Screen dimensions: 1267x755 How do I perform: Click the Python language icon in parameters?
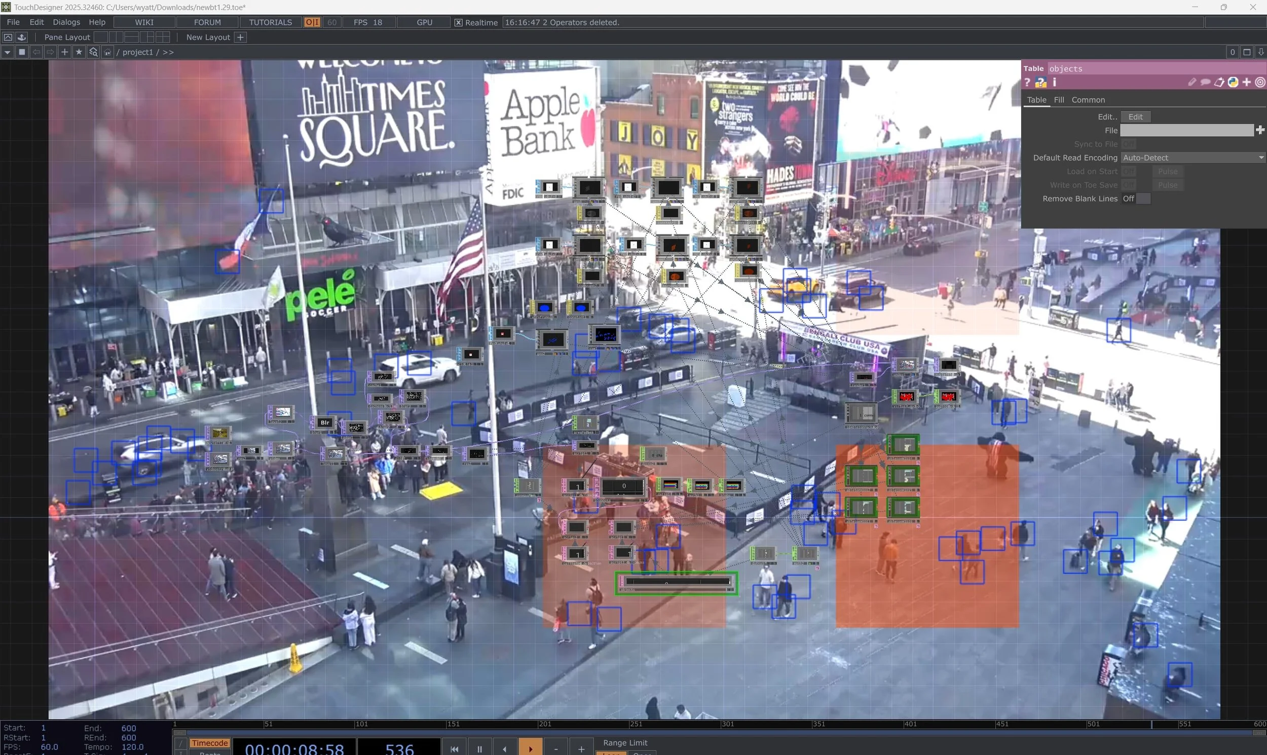[x=1233, y=83]
